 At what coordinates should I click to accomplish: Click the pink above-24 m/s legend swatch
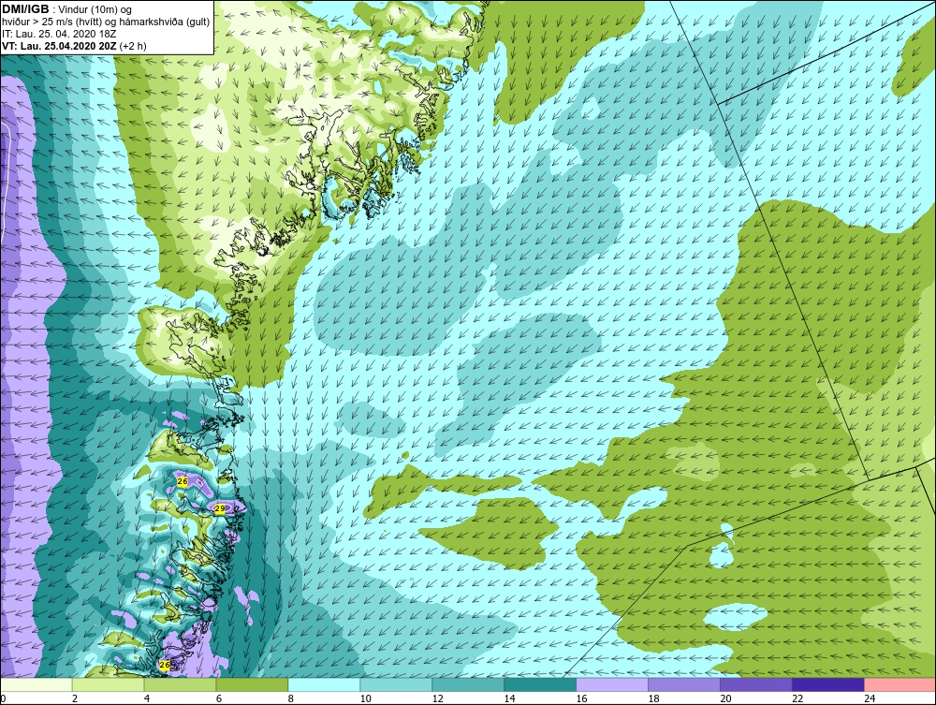click(900, 684)
